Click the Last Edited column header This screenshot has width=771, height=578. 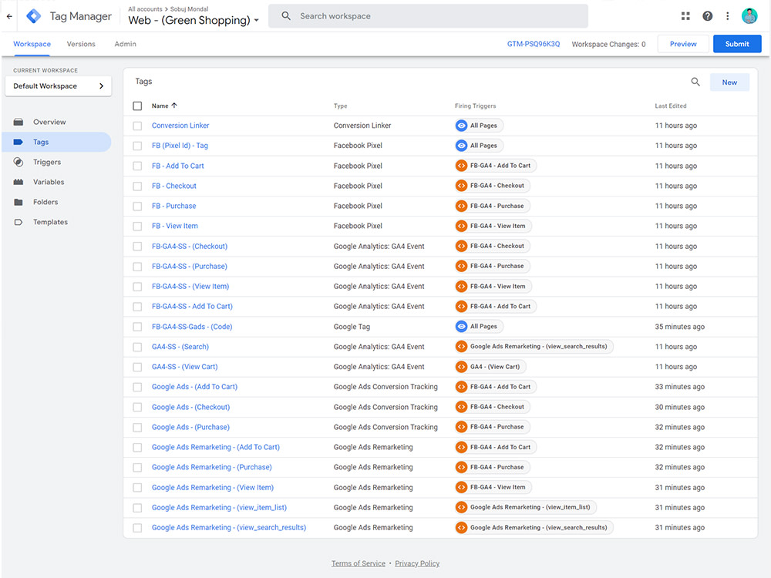[x=671, y=106]
